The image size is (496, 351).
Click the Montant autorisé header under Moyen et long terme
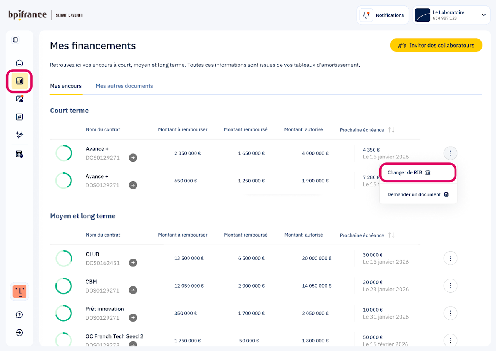(x=303, y=235)
